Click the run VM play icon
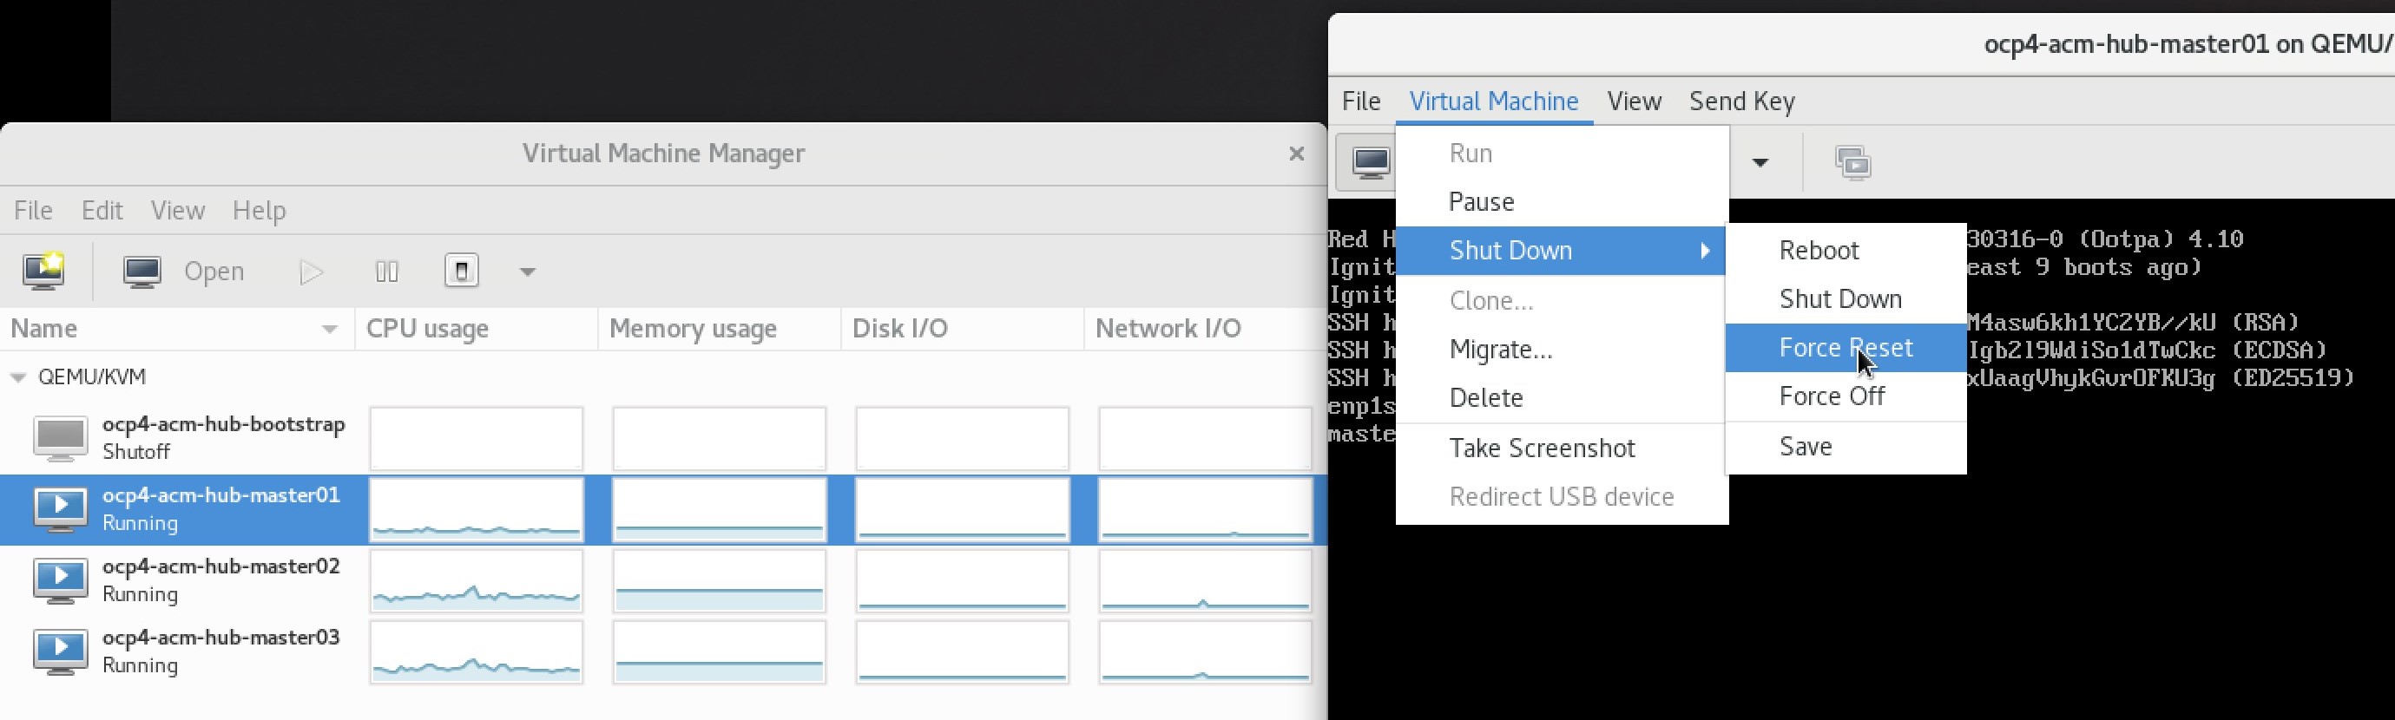 tap(312, 272)
